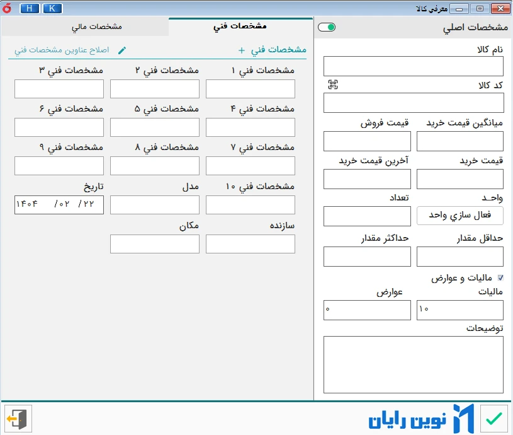Click the تاريخ date field ۱۴۰۴/۰۲/۲۲
513x435 pixels.
coord(59,205)
